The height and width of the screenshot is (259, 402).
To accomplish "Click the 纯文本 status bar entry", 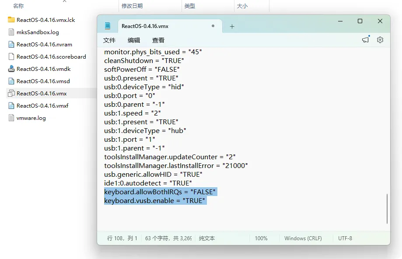I will (207, 238).
